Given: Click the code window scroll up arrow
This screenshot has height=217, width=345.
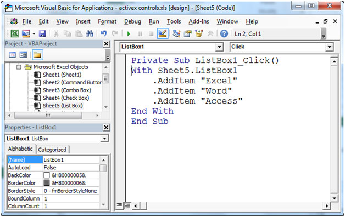Looking at the screenshot, I should [x=334, y=62].
